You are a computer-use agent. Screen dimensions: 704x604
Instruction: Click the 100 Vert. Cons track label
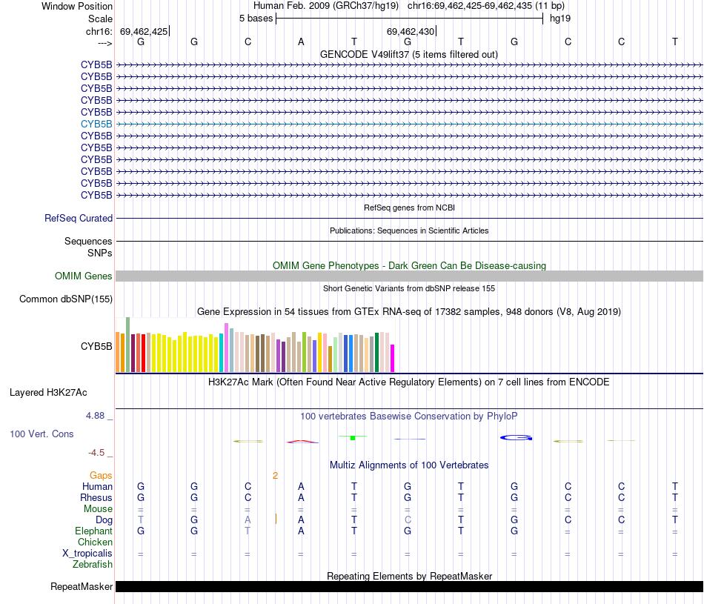pyautogui.click(x=41, y=434)
